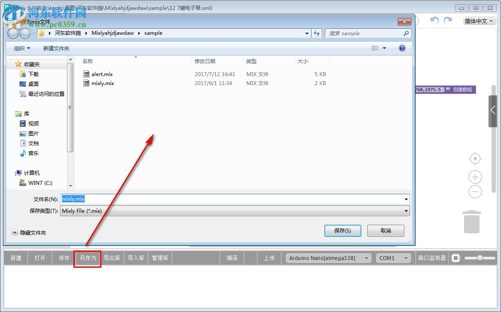Image resolution: width=501 pixels, height=312 pixels.
Task: Click the redo arrow icon
Action: [448, 20]
